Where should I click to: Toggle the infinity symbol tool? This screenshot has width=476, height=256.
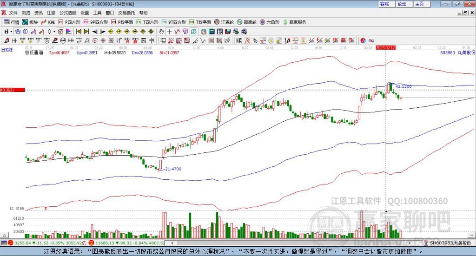tap(372, 40)
